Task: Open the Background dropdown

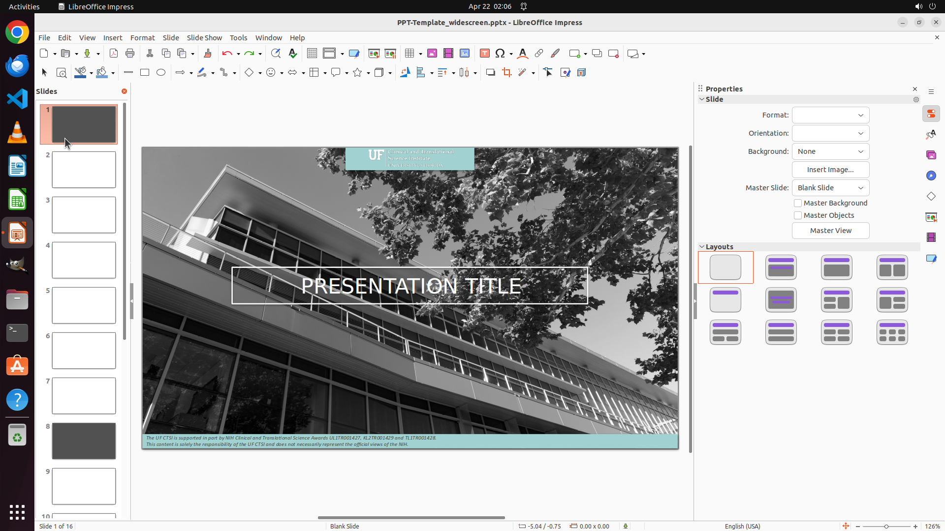Action: (x=830, y=151)
